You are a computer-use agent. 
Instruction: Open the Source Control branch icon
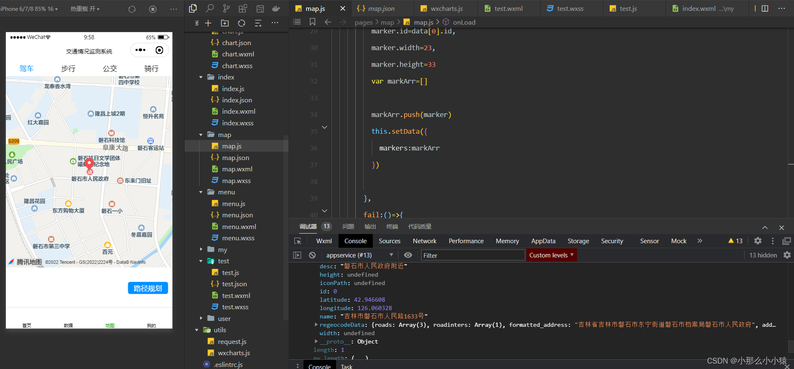pyautogui.click(x=226, y=8)
